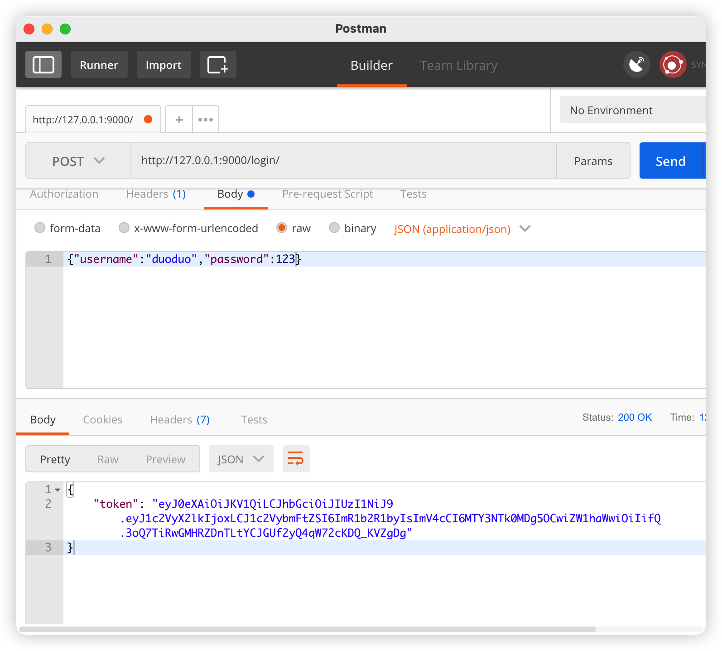Click the red sync status icon
This screenshot has width=722, height=651.
point(673,64)
